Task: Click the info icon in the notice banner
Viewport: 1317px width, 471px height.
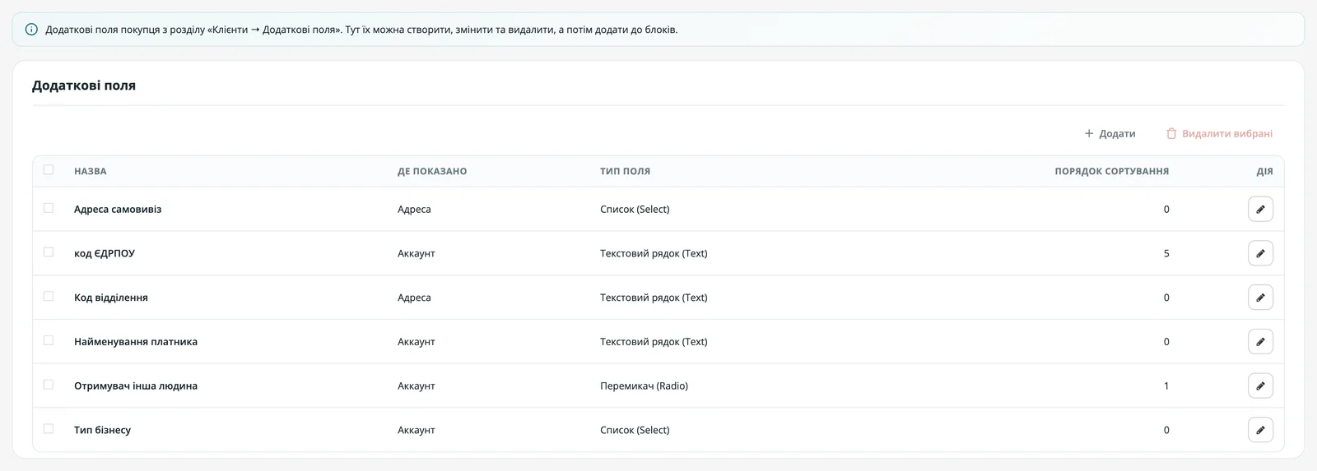Action: click(31, 30)
